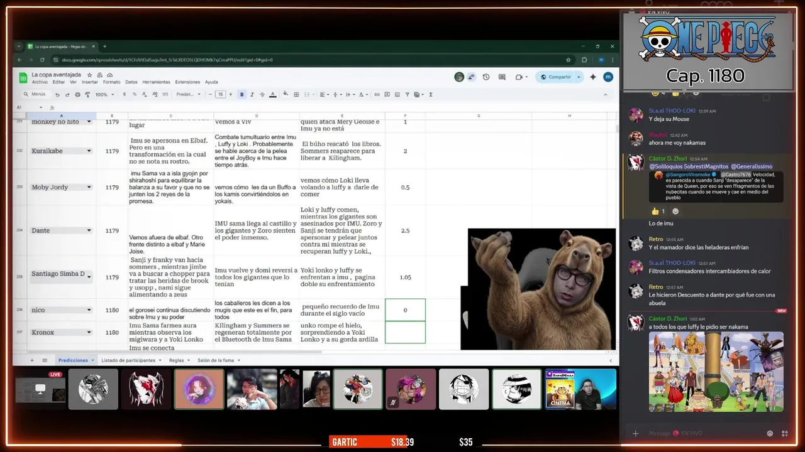Open the fill color bucket picker
Image resolution: width=805 pixels, height=452 pixels.
tap(286, 95)
